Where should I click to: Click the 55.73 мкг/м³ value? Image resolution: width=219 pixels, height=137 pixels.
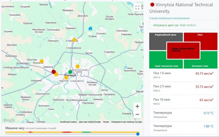pyautogui.click(x=204, y=87)
